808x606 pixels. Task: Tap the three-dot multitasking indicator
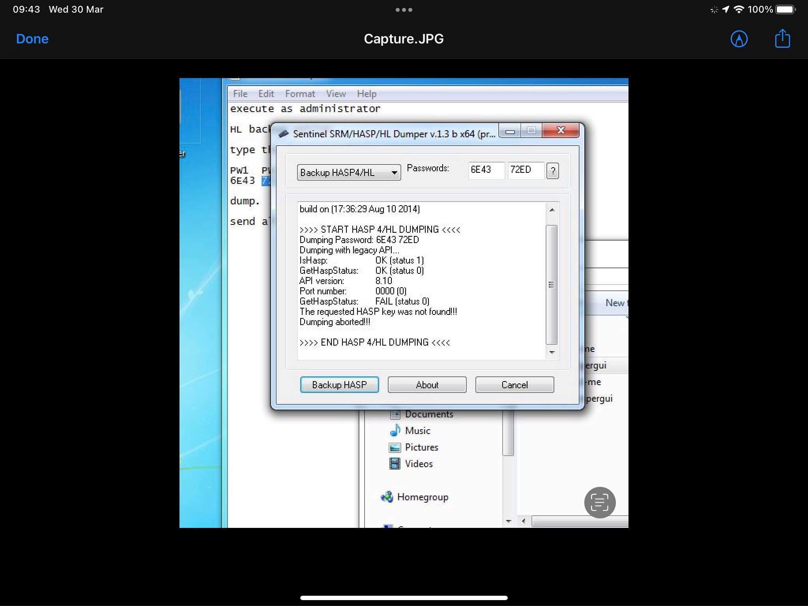(x=404, y=10)
